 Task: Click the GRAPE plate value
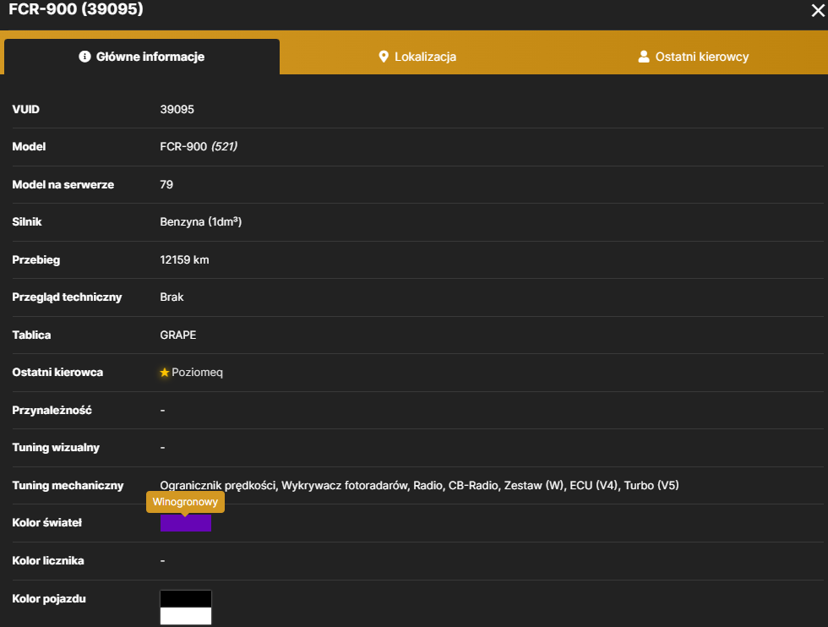point(178,335)
